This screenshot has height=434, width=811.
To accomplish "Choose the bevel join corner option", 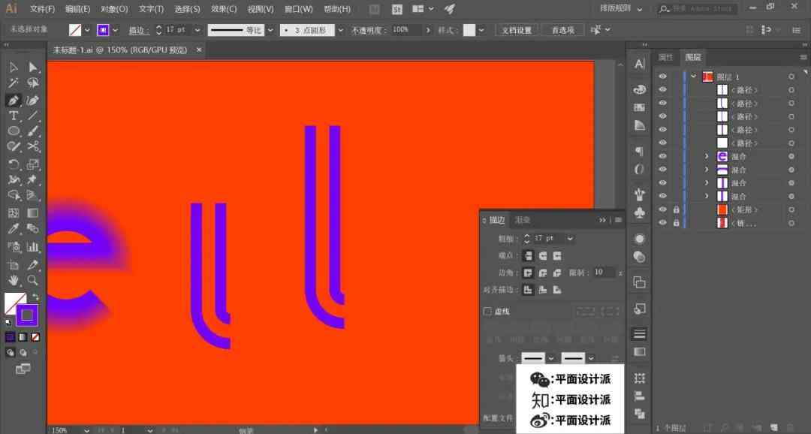I will (557, 273).
